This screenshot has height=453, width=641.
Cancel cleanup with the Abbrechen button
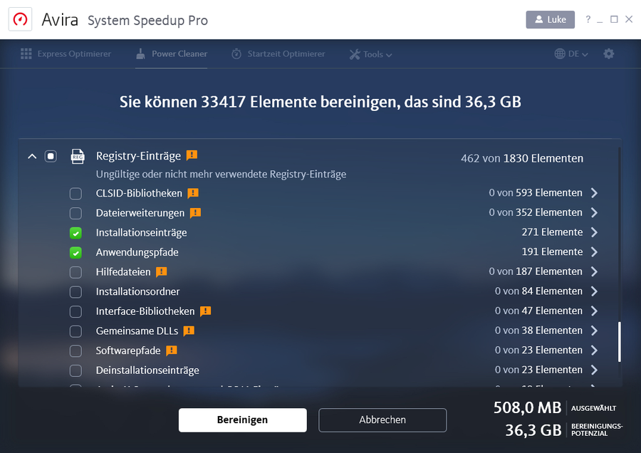tap(382, 420)
